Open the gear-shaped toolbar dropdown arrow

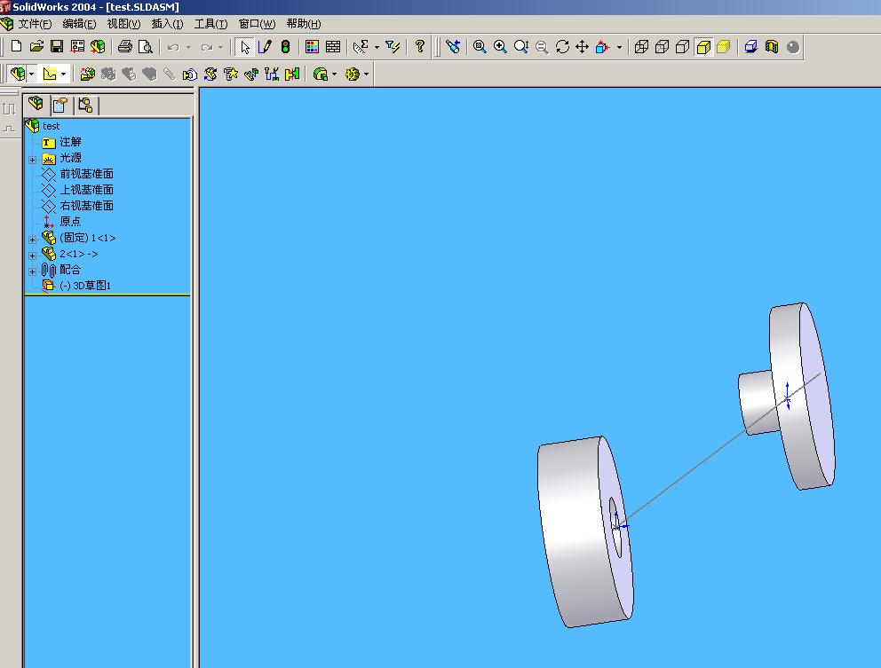[366, 75]
